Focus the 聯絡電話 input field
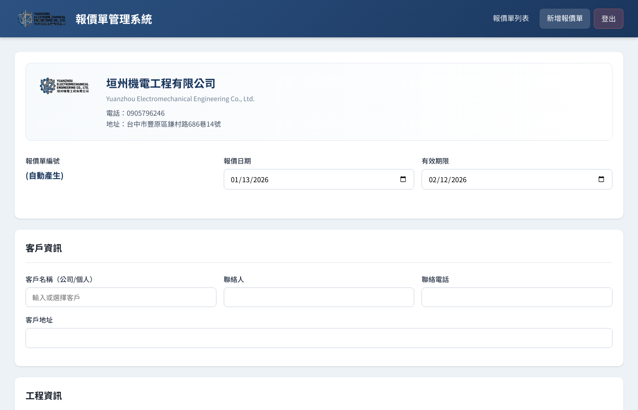 (x=517, y=297)
